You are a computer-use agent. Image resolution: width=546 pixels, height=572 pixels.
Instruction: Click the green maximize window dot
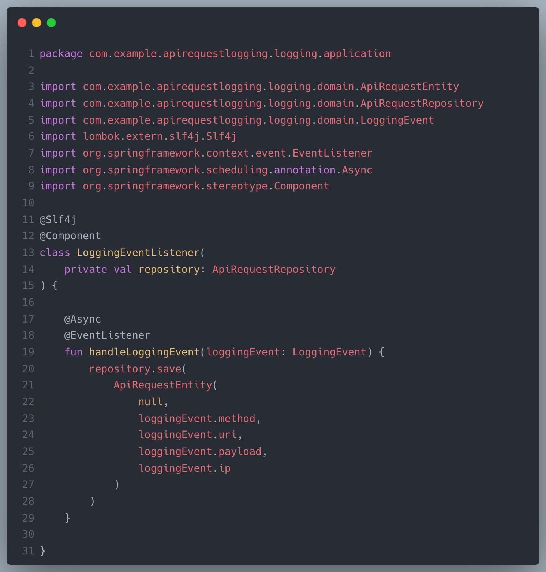coord(51,23)
